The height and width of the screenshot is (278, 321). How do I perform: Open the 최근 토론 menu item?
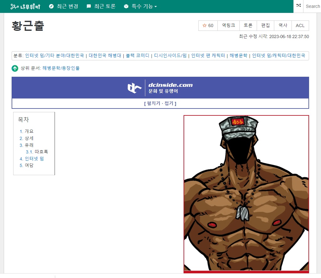coord(105,6)
